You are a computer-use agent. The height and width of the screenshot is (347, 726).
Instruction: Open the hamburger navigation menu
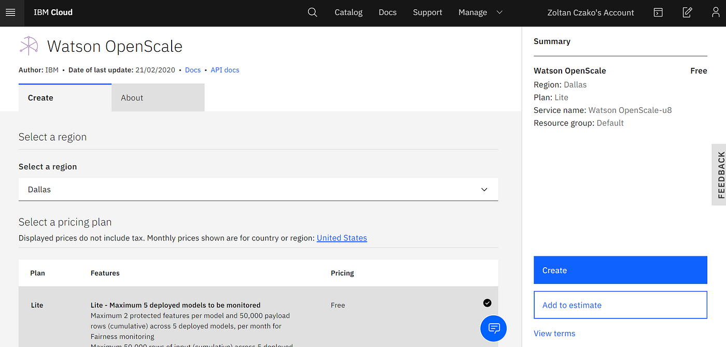[x=10, y=12]
